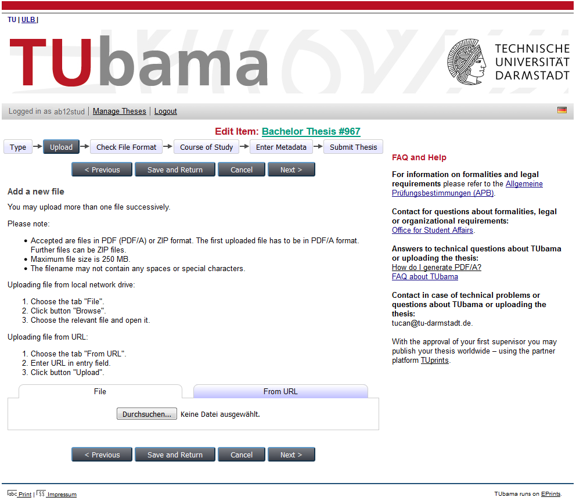Click the 'FAQ and Help' heading
Viewport: 576px width, 501px height.
tap(419, 157)
